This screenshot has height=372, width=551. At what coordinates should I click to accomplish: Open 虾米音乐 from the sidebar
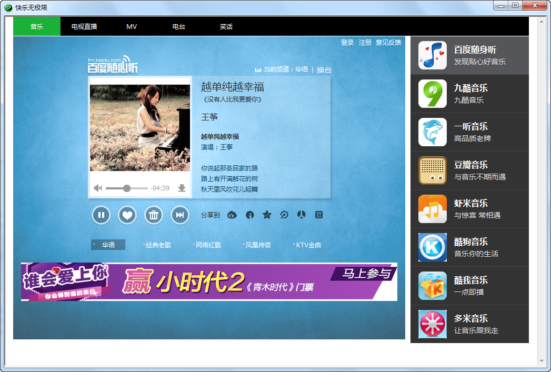coord(470,209)
